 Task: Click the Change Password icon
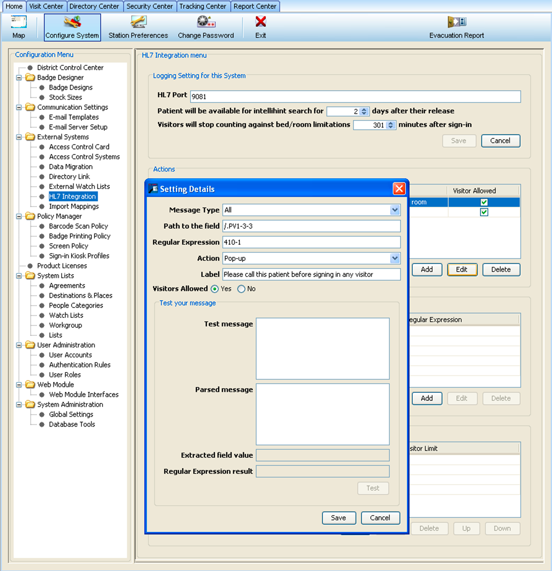[x=206, y=23]
